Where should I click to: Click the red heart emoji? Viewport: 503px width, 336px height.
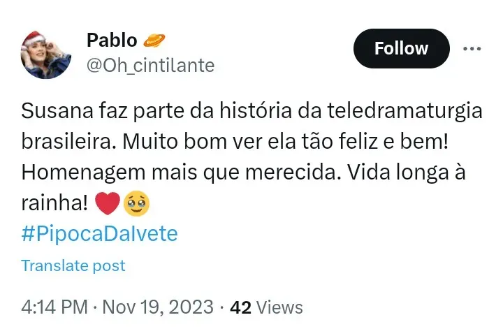(x=106, y=203)
